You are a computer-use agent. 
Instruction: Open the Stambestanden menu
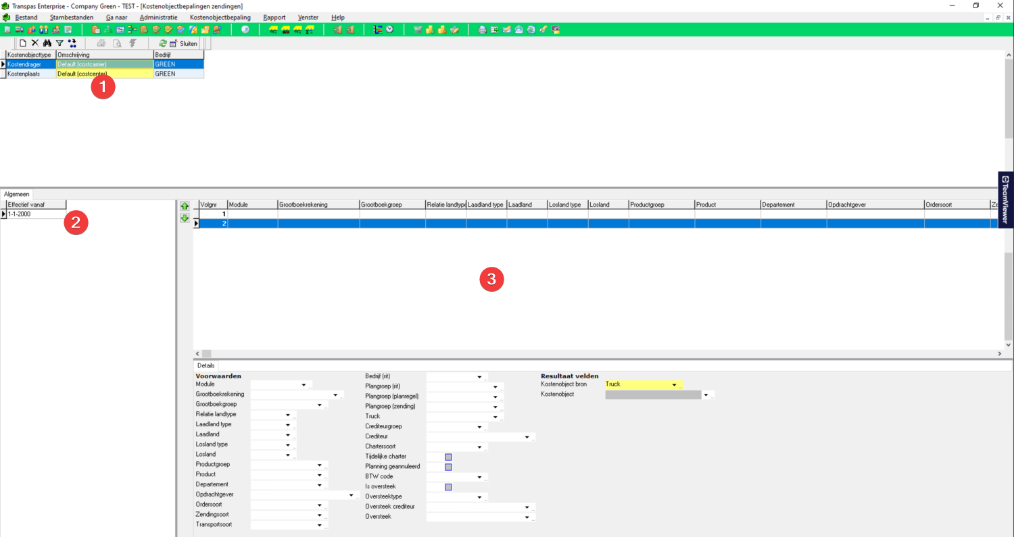point(72,17)
